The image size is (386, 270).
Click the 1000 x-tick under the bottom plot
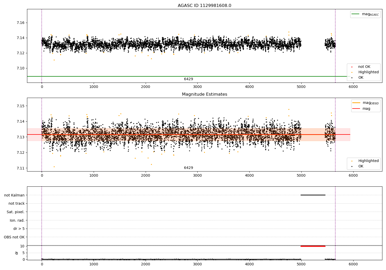[94, 264]
